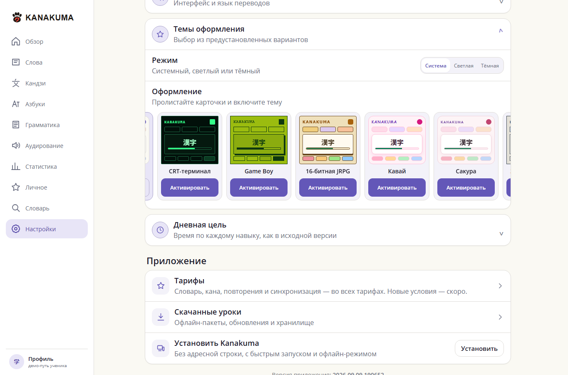Open Тарифы via its right chevron
The image size is (568, 375).
[x=500, y=286]
